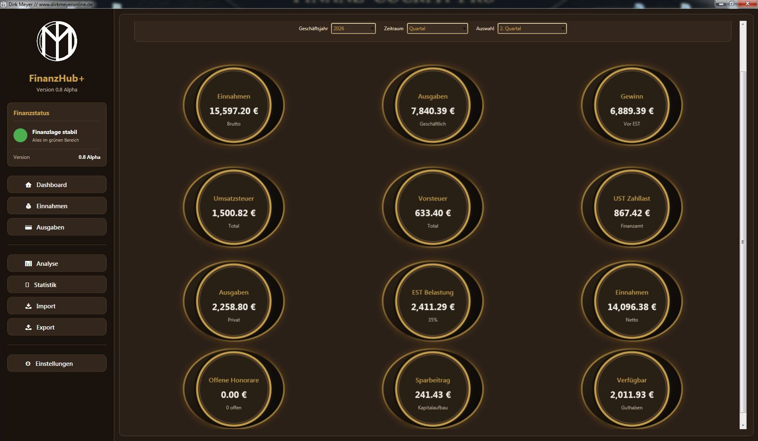This screenshot has height=441, width=758.
Task: Click the Export upload icon
Action: coord(28,327)
